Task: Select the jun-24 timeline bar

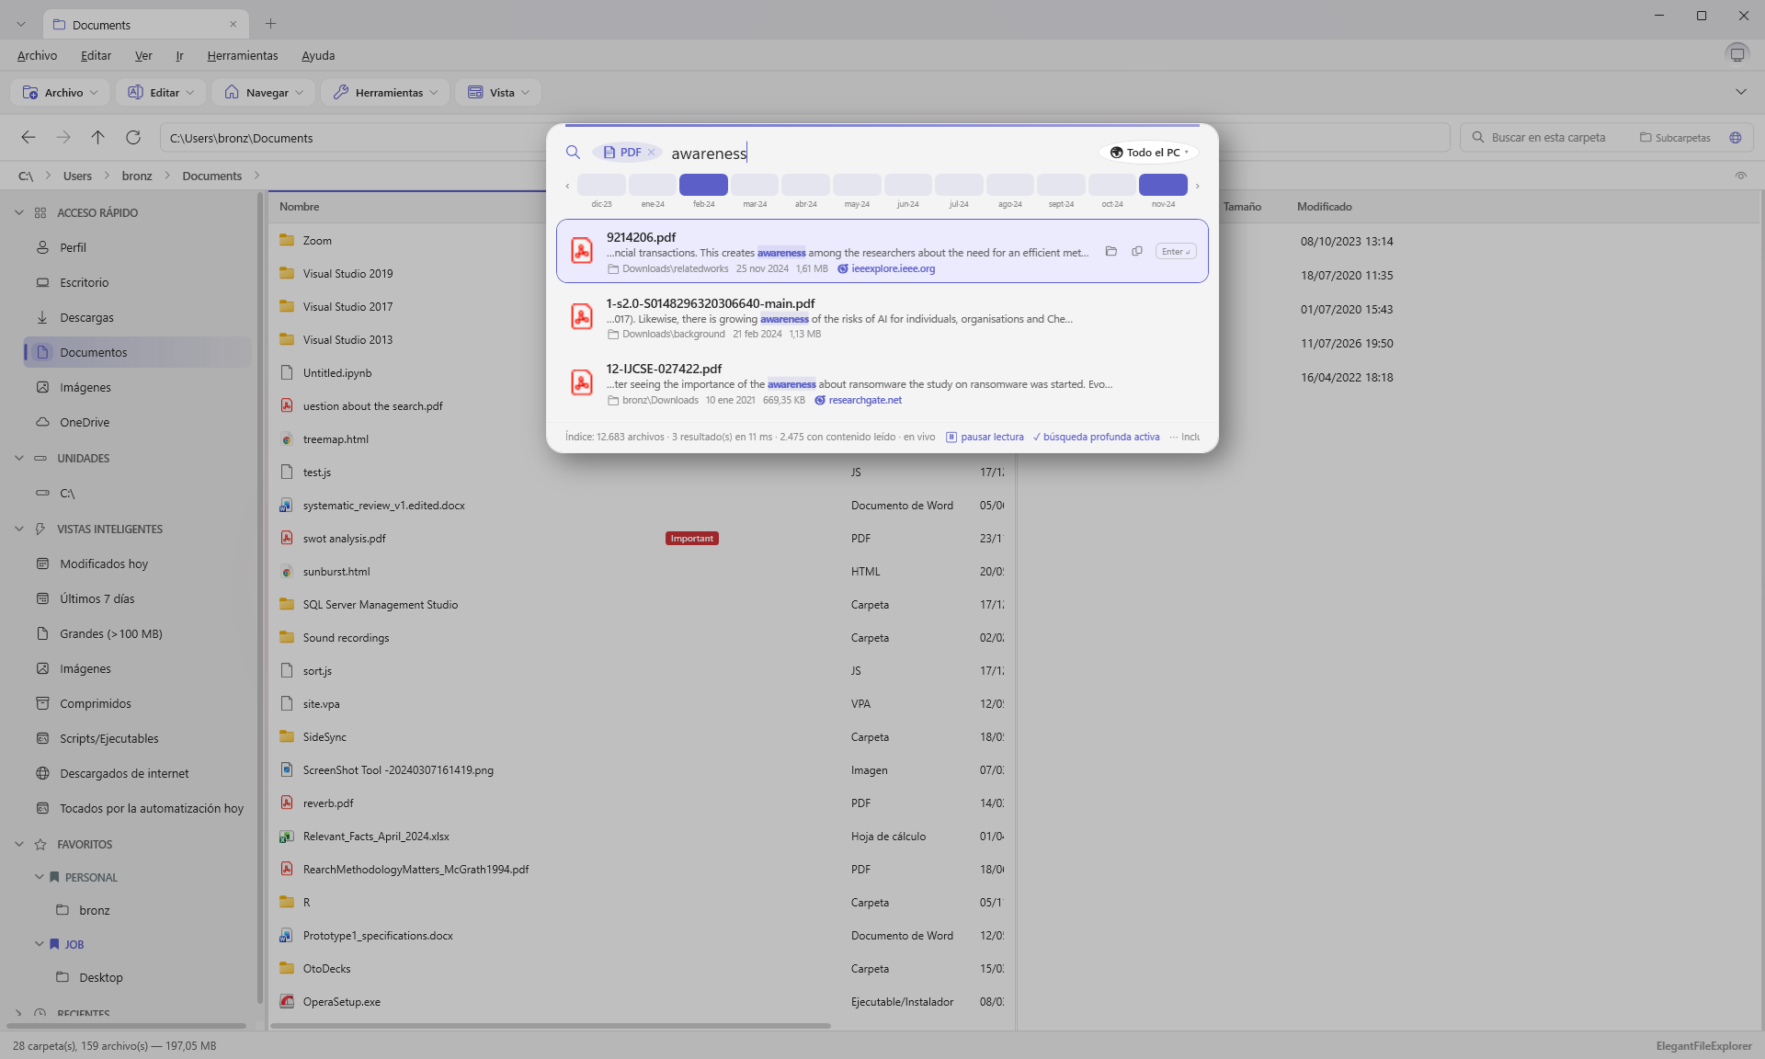Action: point(907,185)
